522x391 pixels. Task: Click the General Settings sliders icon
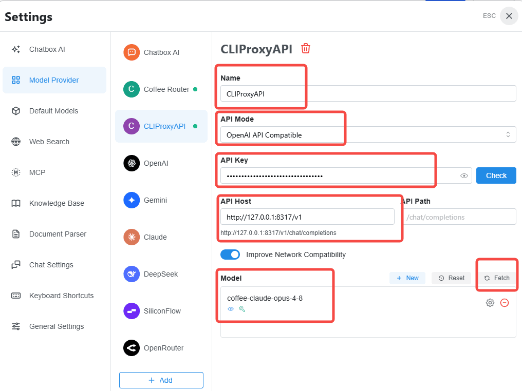(x=16, y=326)
